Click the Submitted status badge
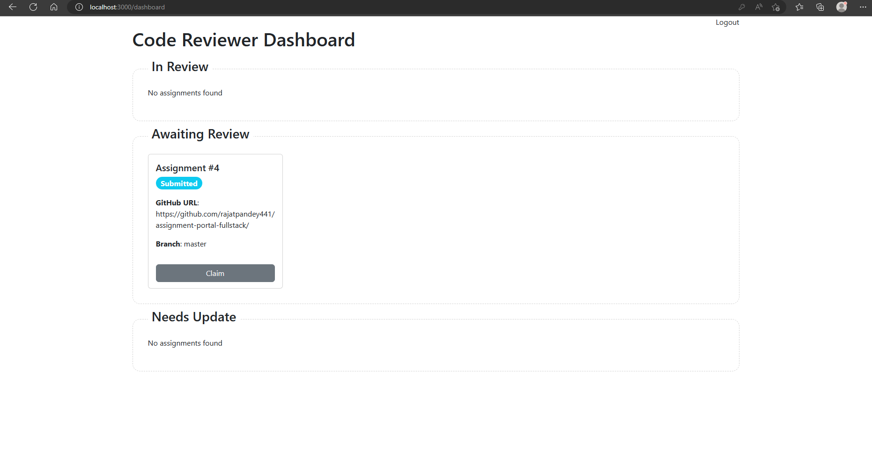 pyautogui.click(x=179, y=183)
